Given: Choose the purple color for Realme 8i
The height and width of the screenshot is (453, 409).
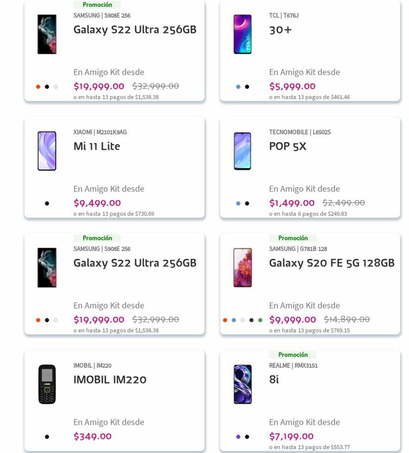Looking at the screenshot, I should pyautogui.click(x=238, y=437).
